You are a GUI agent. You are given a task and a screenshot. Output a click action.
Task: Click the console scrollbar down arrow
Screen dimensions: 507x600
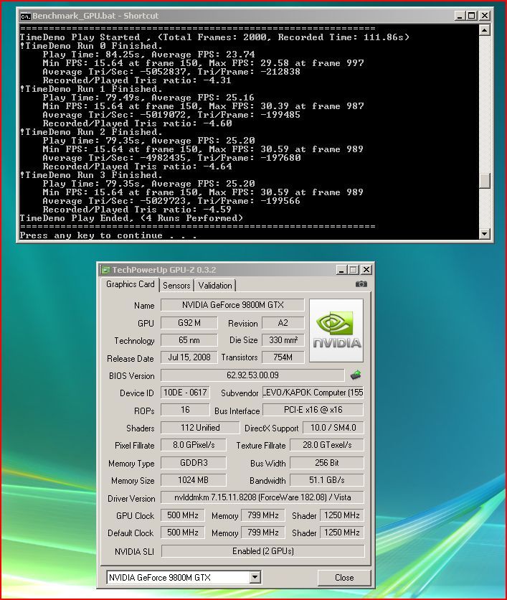pyautogui.click(x=485, y=233)
